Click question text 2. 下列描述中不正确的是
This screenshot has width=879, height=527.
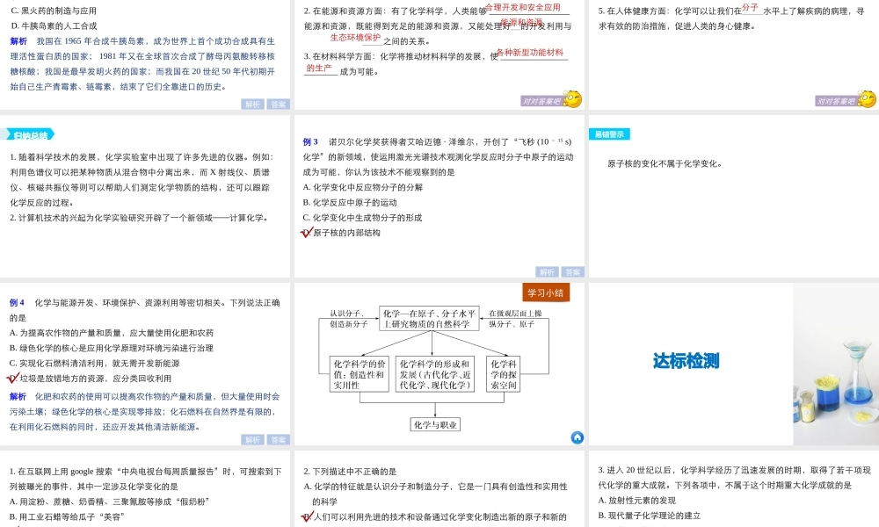coord(351,471)
